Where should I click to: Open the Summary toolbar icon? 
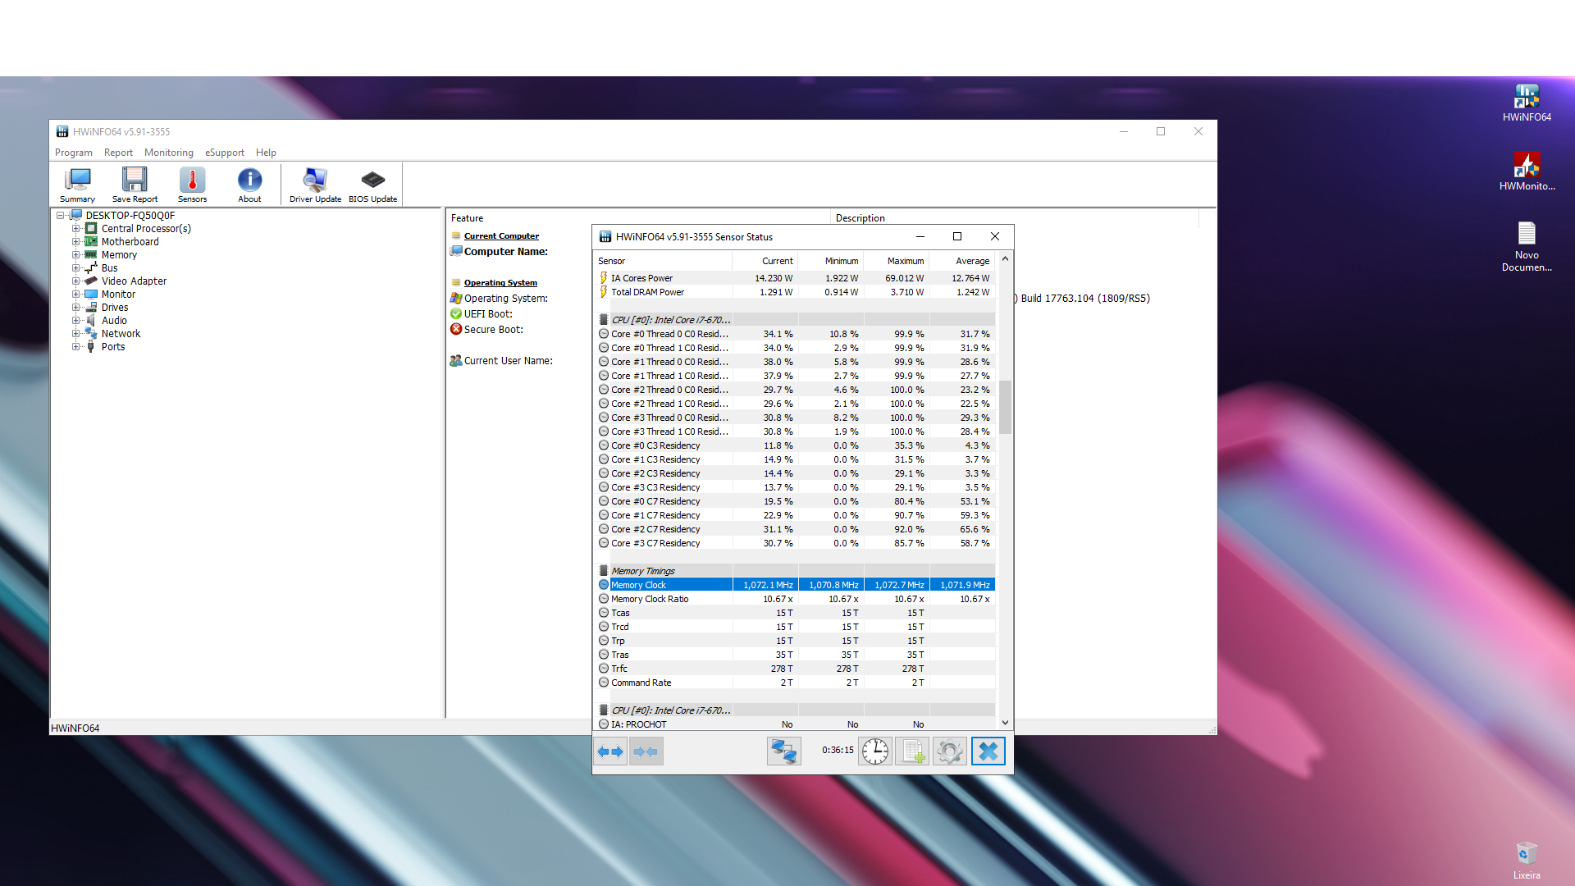[77, 185]
